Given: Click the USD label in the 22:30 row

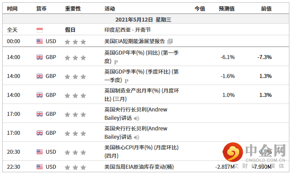Looking at the screenshot, I should (x=51, y=167).
